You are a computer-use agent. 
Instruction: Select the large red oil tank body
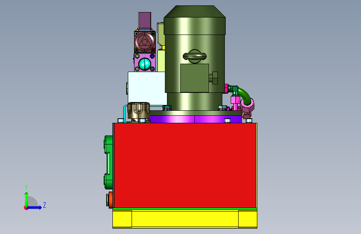click(185, 165)
